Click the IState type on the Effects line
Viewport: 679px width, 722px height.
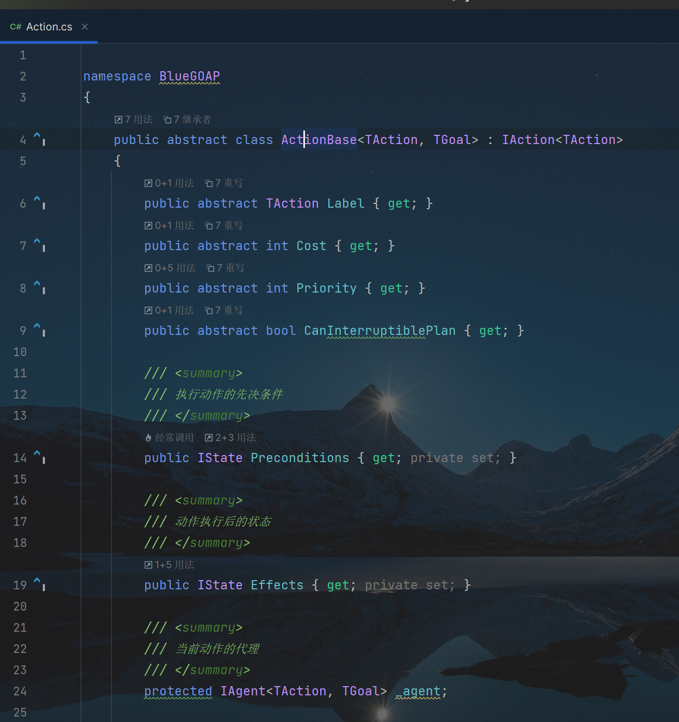[220, 585]
